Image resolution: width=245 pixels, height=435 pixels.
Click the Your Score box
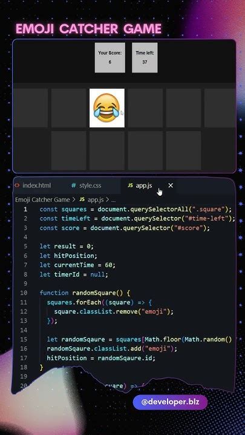pos(109,58)
